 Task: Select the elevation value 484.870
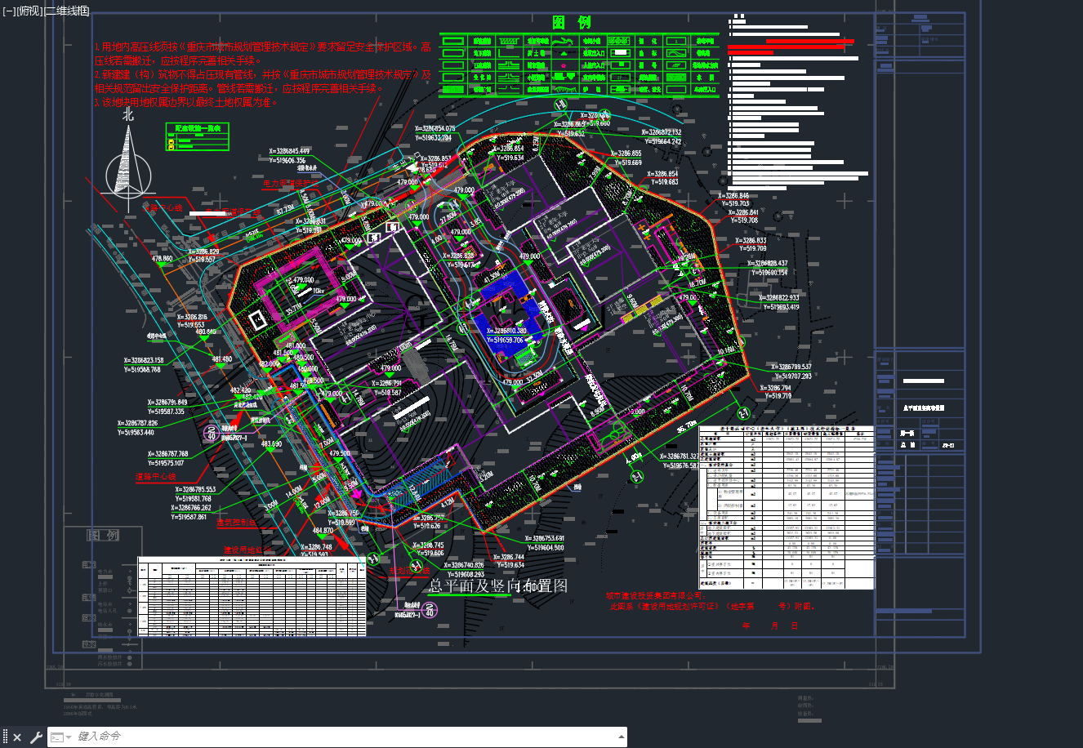coord(323,531)
